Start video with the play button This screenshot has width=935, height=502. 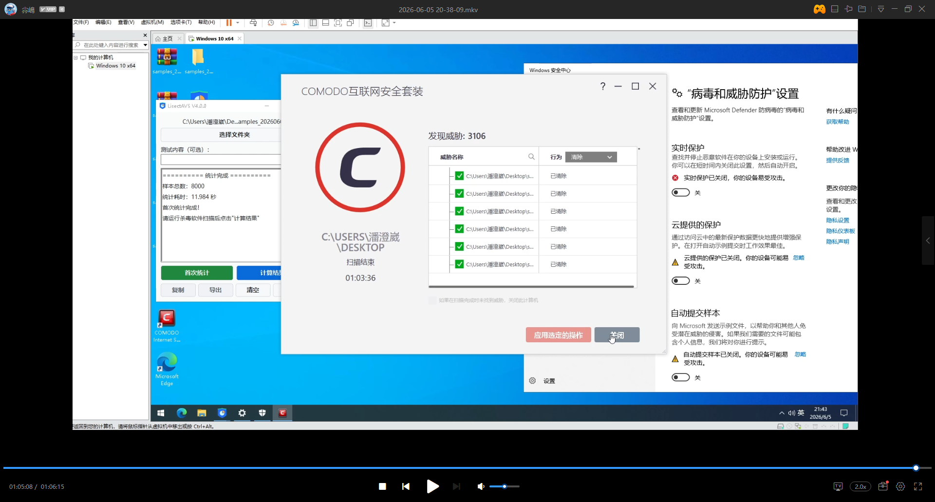coord(432,486)
